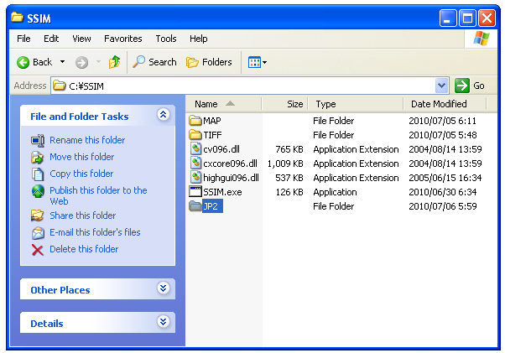Open the Back history dropdown arrow
The image size is (505, 353).
click(x=62, y=62)
